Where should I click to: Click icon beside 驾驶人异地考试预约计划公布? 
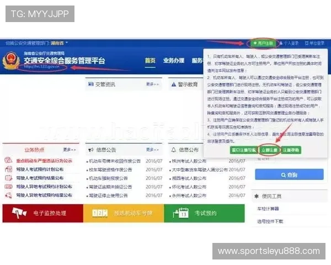[x=8, y=187]
